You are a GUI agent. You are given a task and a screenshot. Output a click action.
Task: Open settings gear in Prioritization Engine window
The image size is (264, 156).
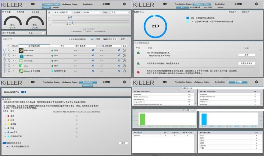click(124, 4)
